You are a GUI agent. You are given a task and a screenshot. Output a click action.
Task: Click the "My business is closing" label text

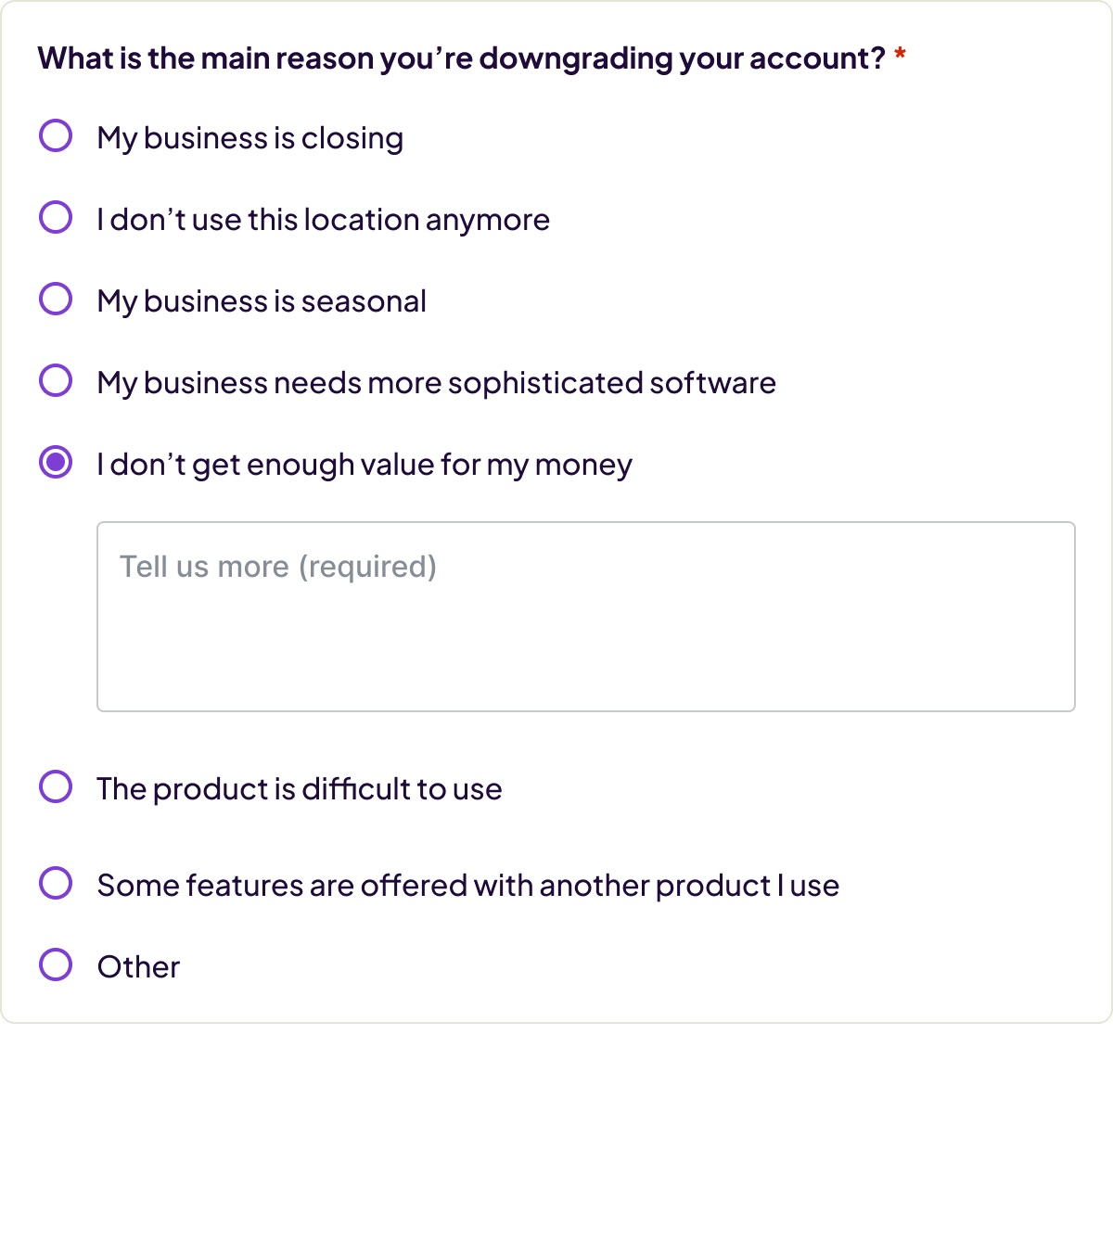click(250, 138)
